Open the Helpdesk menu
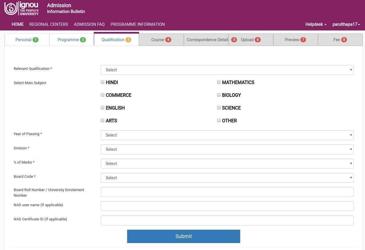The width and height of the screenshot is (365, 250). (316, 24)
